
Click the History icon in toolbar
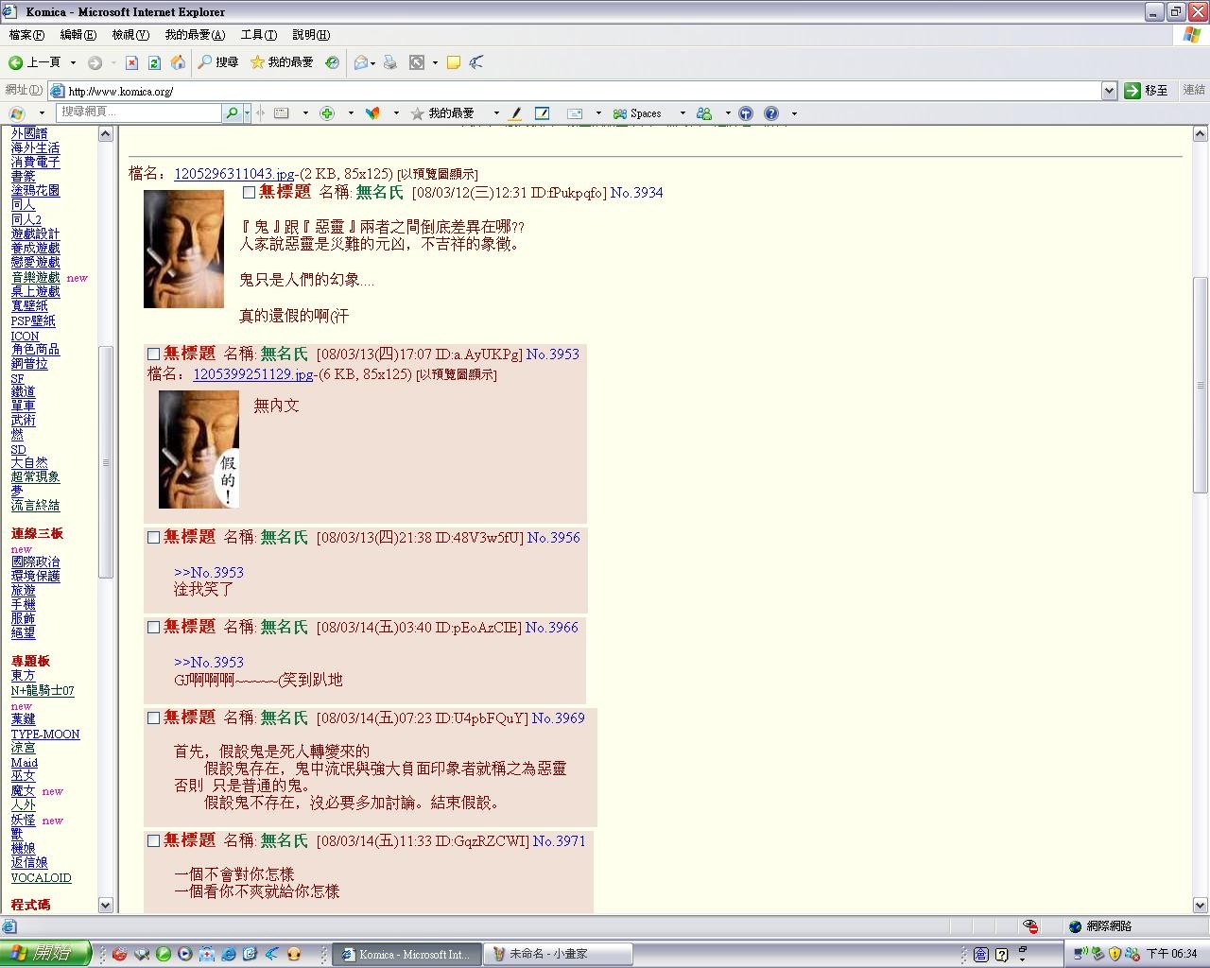(x=332, y=62)
